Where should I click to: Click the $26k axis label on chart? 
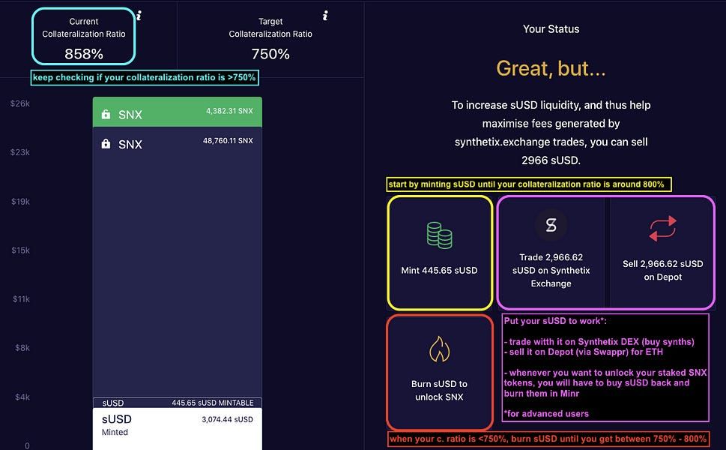point(19,103)
